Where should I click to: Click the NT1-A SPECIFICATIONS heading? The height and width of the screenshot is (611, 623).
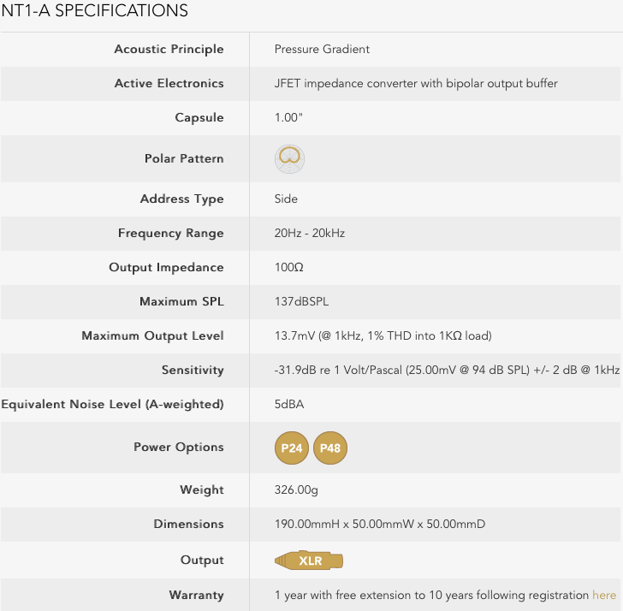tap(94, 11)
